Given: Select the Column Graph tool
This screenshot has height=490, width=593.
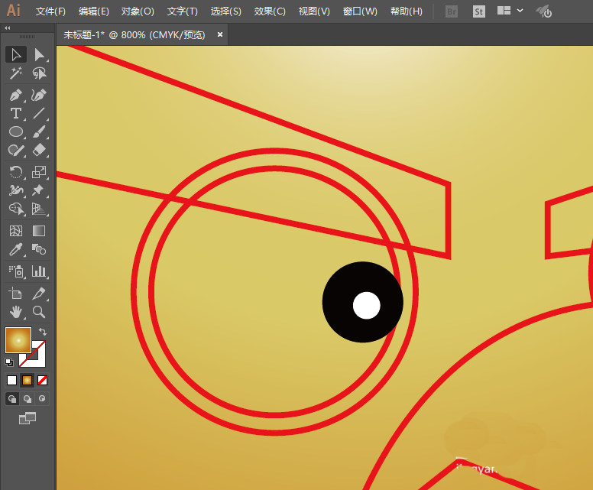Looking at the screenshot, I should (x=39, y=271).
